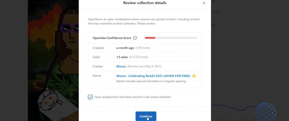Screen dimensions: 289x121
Task: Open the Monas creator link
Action: [x=121, y=67]
